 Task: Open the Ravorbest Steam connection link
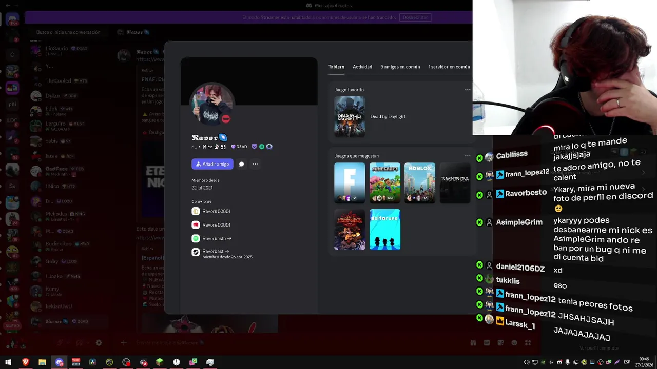(216, 251)
